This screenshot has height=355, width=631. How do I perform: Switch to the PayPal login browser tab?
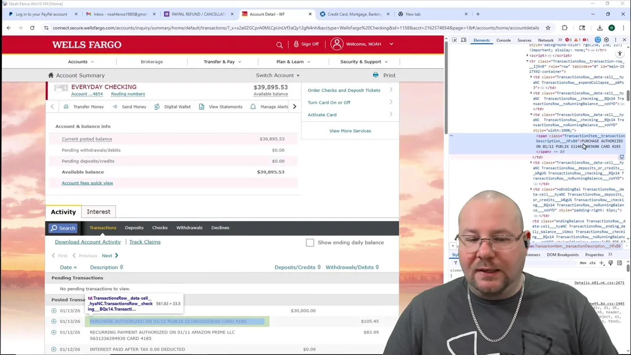pyautogui.click(x=41, y=14)
